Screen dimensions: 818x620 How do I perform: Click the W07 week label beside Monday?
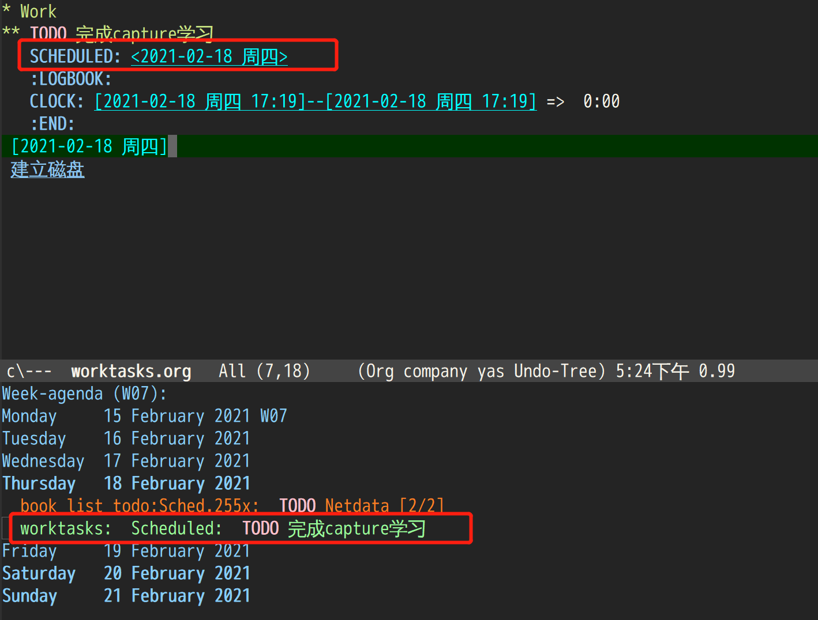[273, 416]
